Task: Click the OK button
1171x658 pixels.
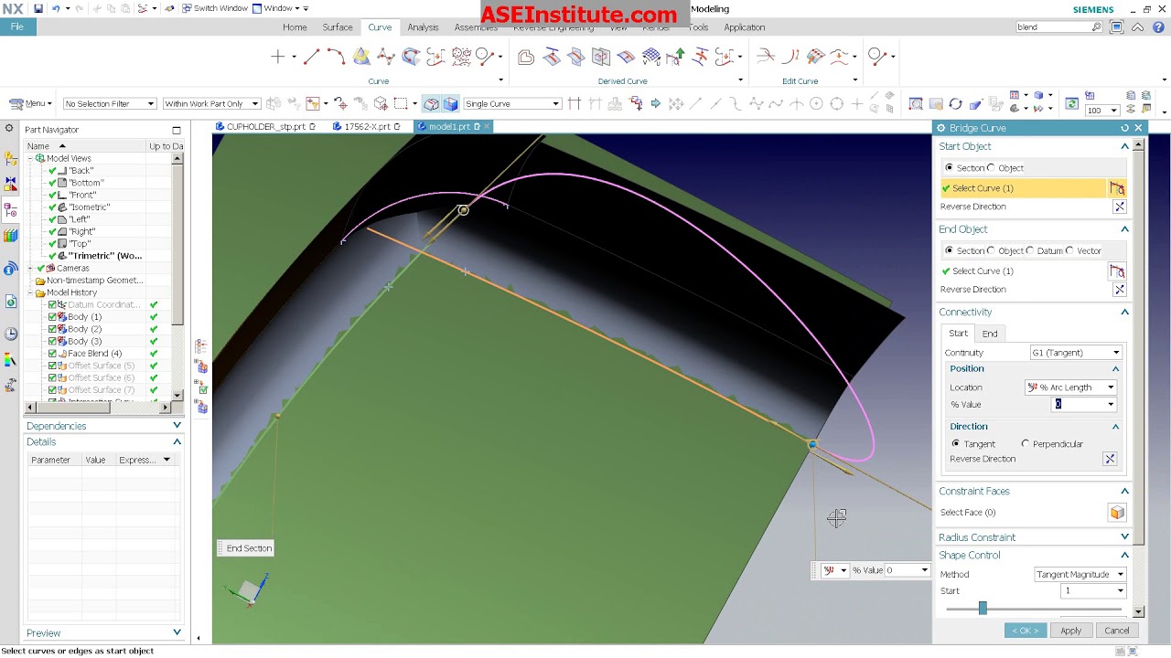Action: pos(1025,631)
